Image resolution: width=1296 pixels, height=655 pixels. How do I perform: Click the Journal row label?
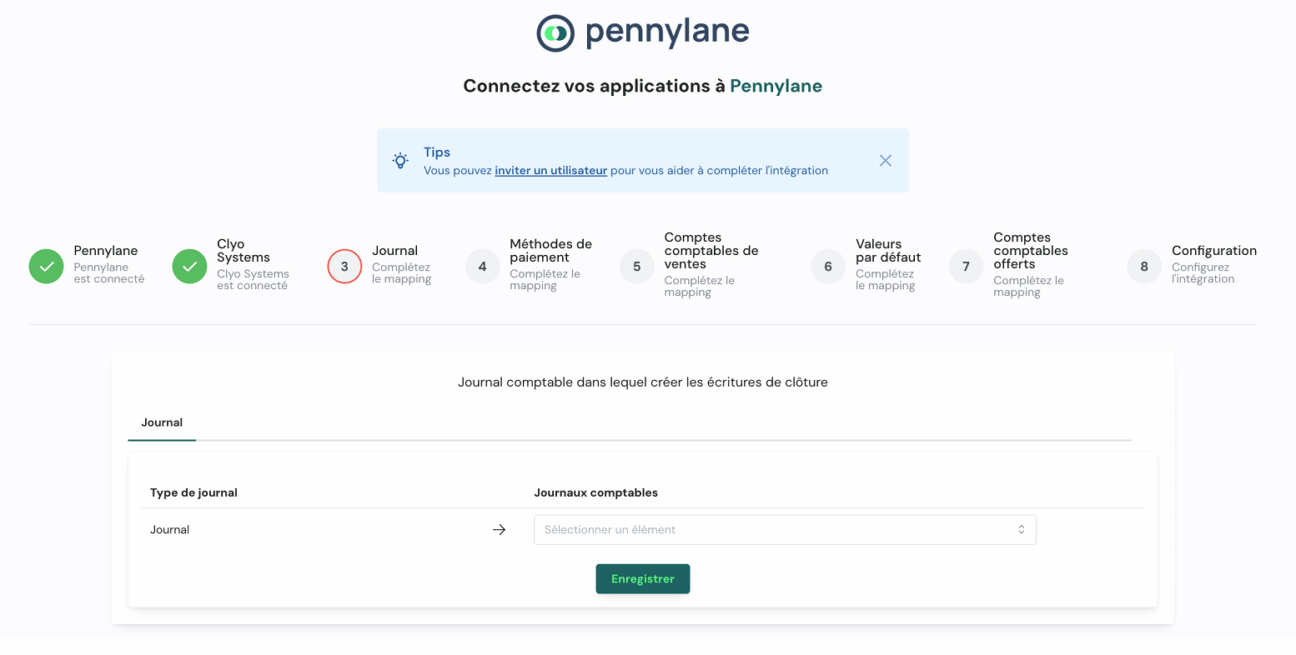tap(170, 530)
